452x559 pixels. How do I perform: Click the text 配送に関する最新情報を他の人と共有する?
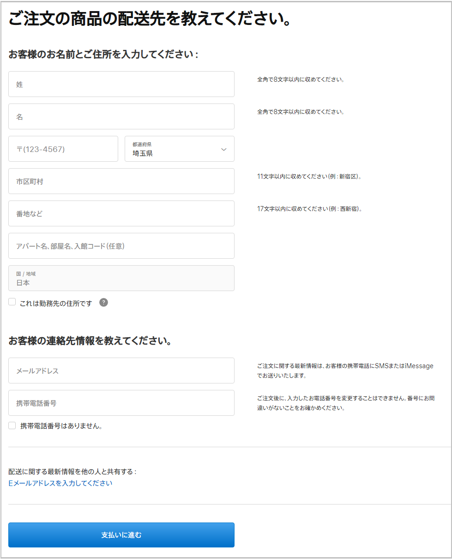click(x=72, y=472)
